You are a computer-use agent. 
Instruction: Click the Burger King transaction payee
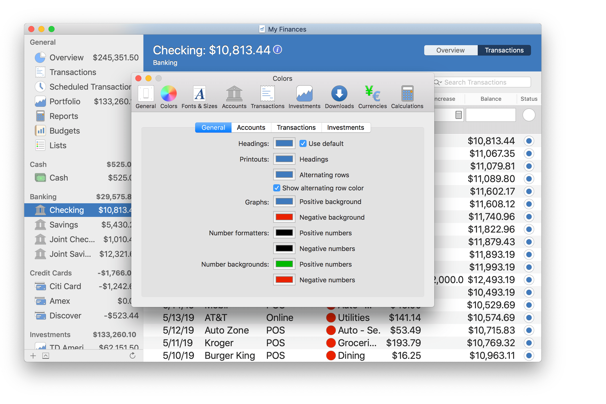click(230, 356)
